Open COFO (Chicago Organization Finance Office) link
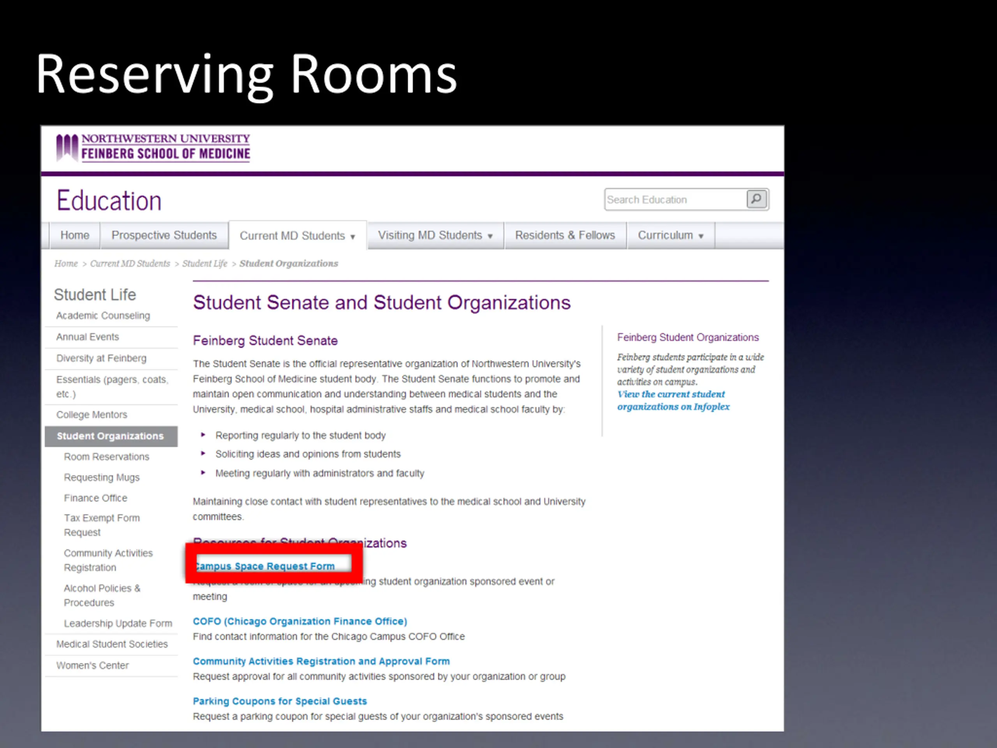997x748 pixels. tap(300, 621)
